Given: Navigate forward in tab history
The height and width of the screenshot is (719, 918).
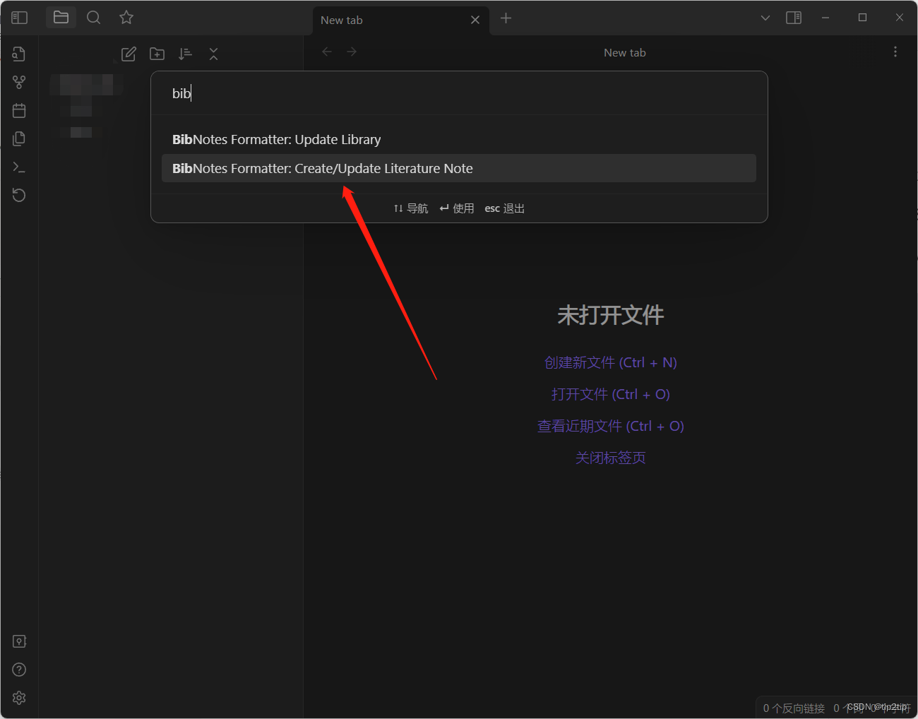Looking at the screenshot, I should (x=352, y=52).
